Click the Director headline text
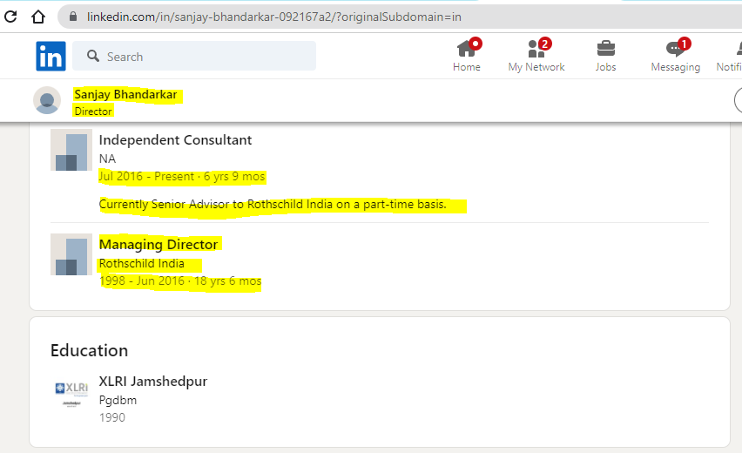 93,112
